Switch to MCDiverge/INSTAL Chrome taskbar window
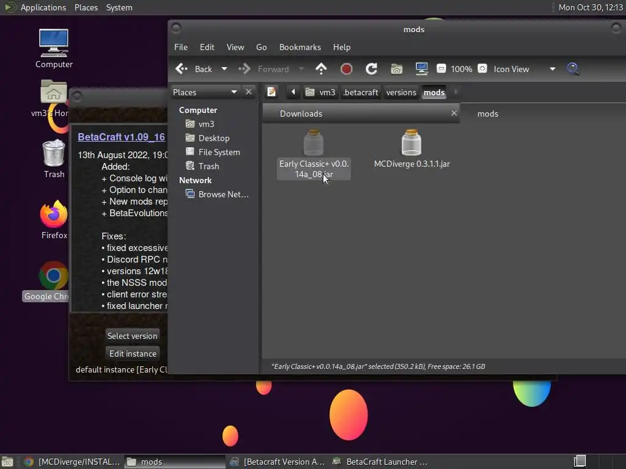 pyautogui.click(x=72, y=462)
